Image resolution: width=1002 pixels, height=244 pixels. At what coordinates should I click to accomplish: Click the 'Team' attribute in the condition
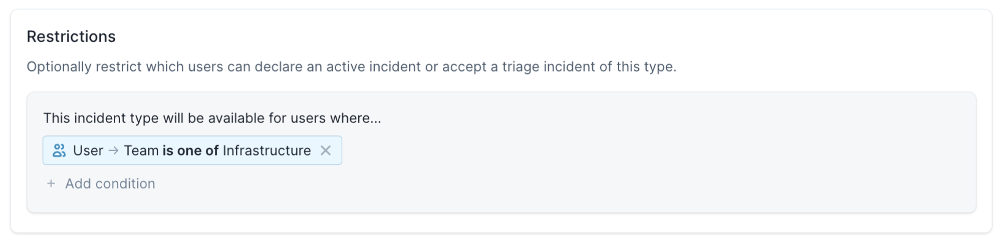pyautogui.click(x=141, y=150)
